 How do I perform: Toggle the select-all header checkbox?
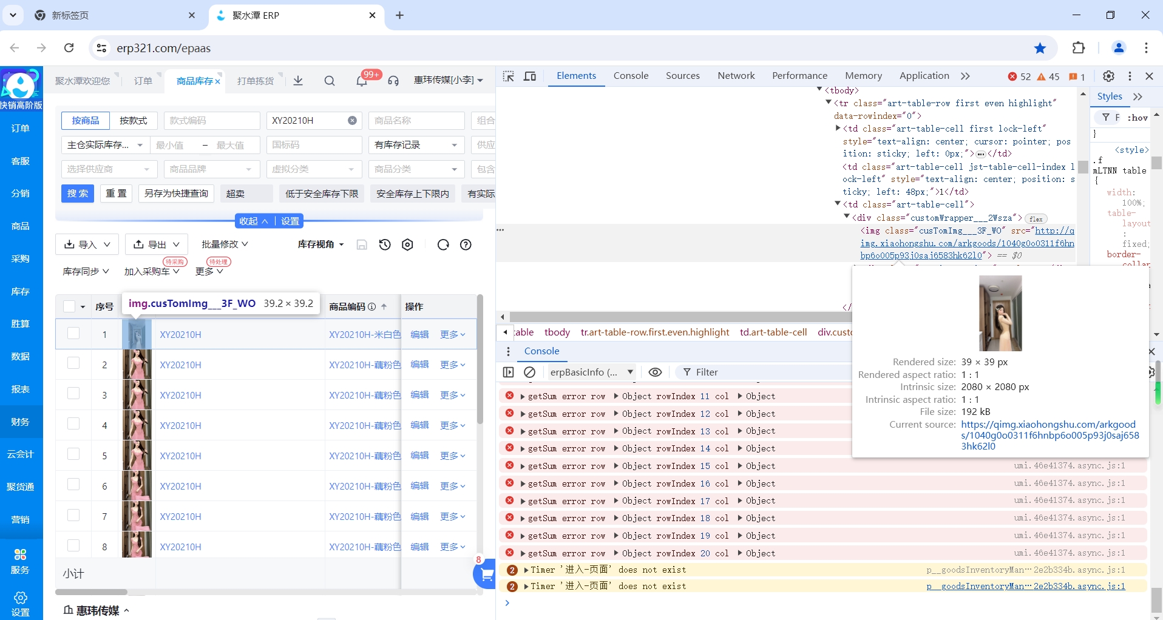click(69, 306)
